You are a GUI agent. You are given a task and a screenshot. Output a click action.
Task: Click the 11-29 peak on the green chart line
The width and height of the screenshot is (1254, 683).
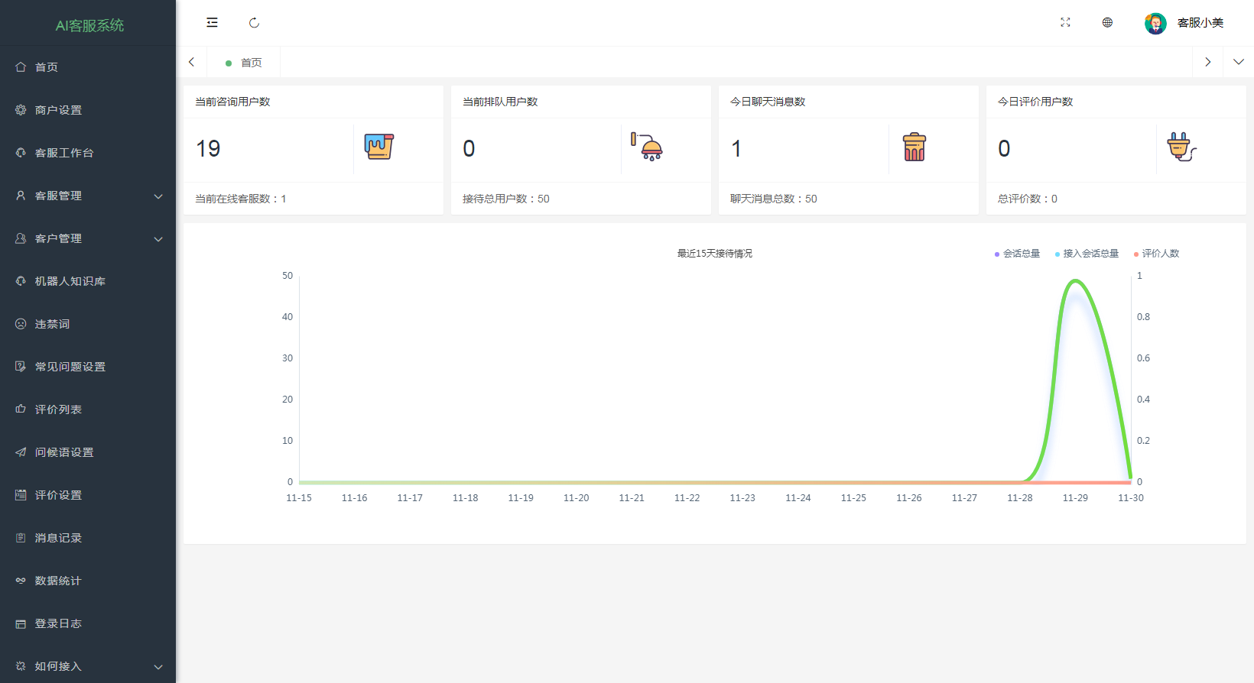pos(1076,281)
